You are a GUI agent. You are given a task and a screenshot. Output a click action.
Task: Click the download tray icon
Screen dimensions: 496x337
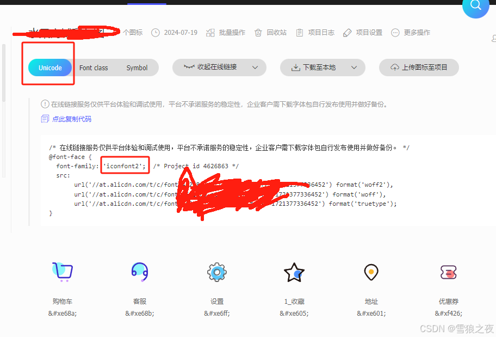[295, 68]
